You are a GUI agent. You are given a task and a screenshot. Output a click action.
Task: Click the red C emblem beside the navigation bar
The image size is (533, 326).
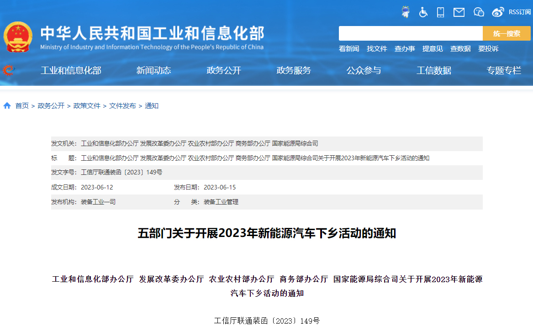pos(8,70)
